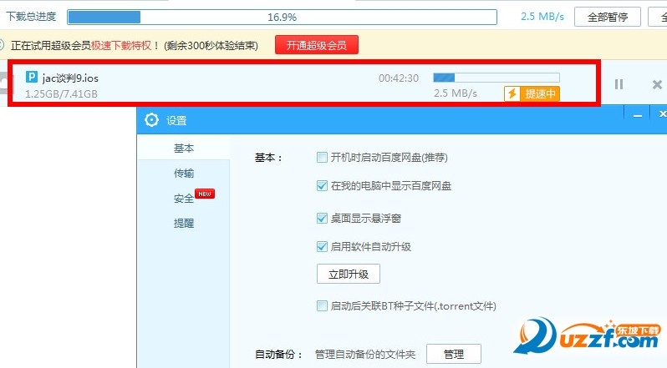Click the 全部暂停 button

click(608, 17)
